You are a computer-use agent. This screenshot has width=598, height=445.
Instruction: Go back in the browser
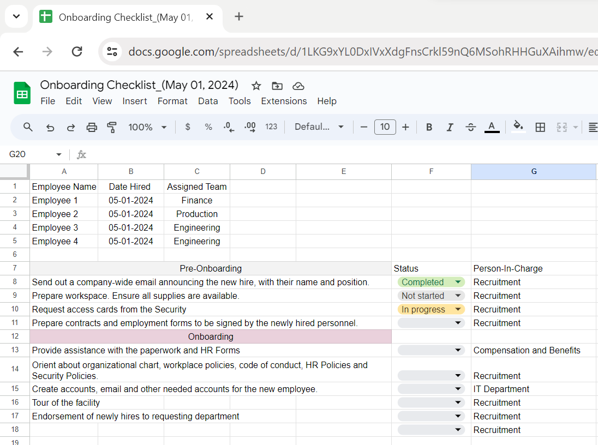pyautogui.click(x=18, y=51)
